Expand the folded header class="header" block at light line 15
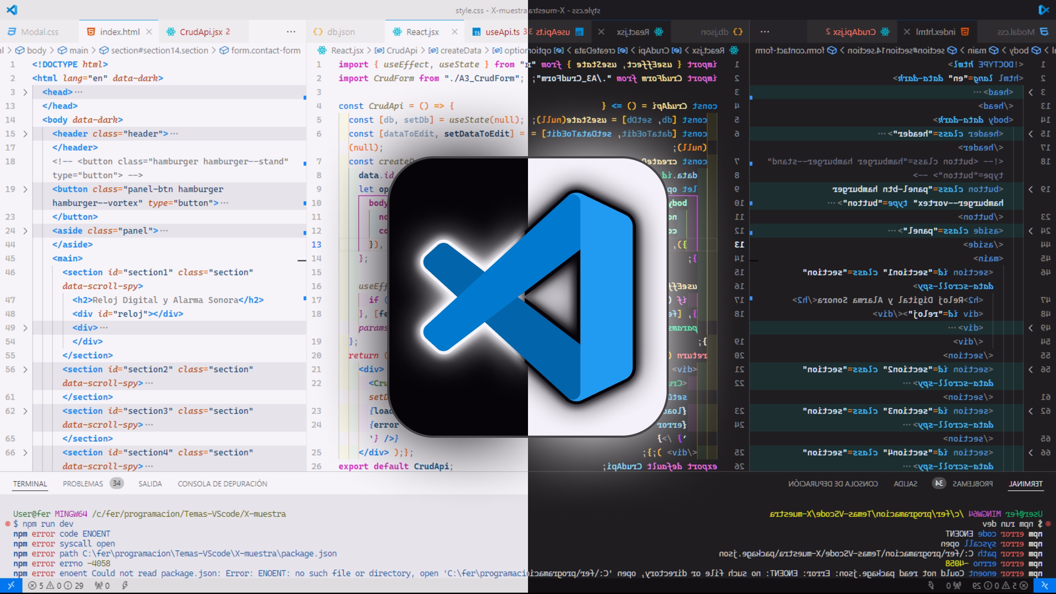The width and height of the screenshot is (1056, 594). click(x=25, y=134)
